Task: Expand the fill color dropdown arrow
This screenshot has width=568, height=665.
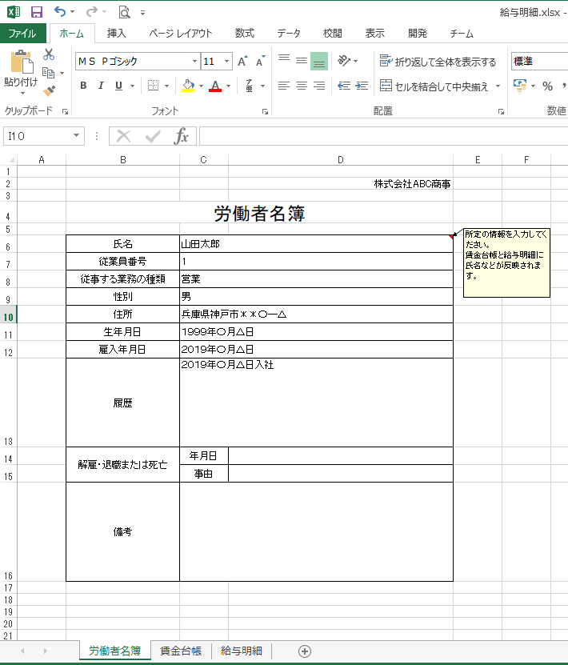Action: click(x=201, y=86)
